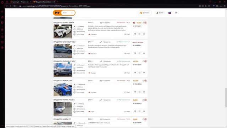
Task: Hide 14,200 Chevrolet Volt with eye icon
Action: [144, 73]
